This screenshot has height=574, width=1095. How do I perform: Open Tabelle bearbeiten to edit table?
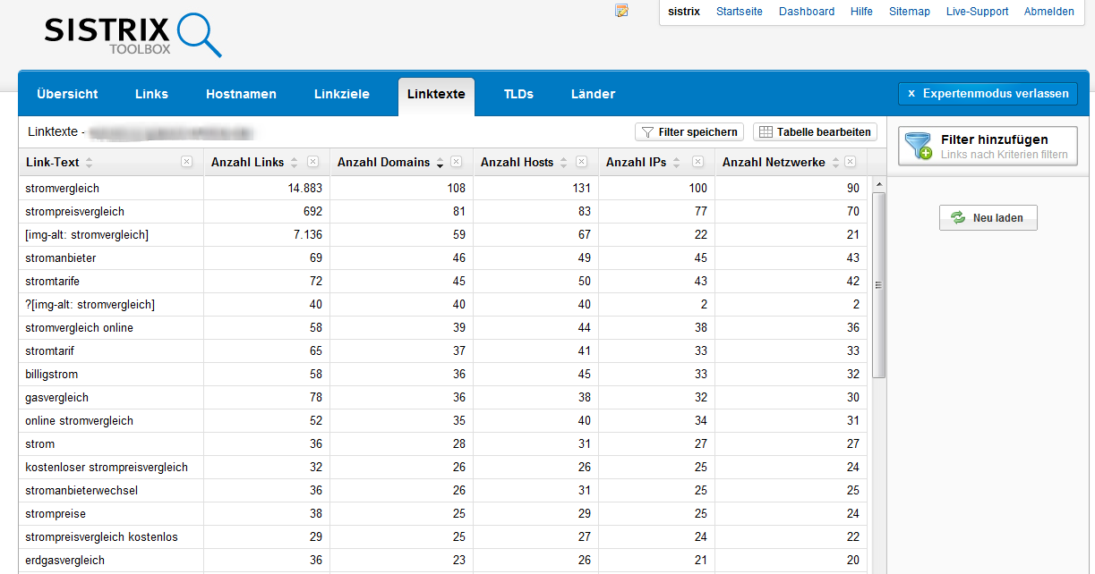pyautogui.click(x=815, y=132)
